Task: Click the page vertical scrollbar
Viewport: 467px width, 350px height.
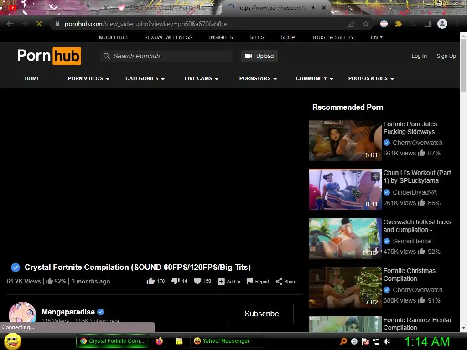Action: [463, 66]
